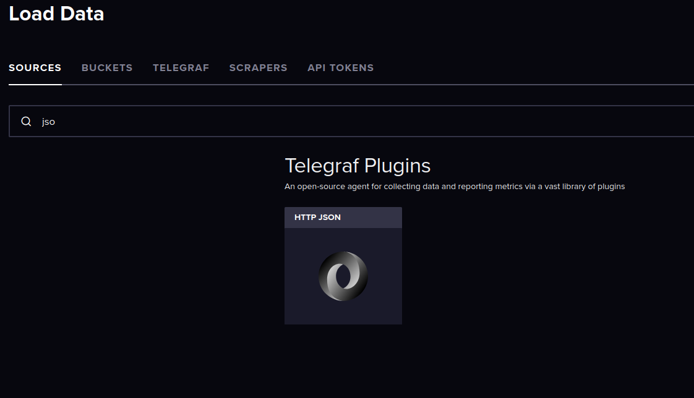Click the magnifying glass search icon
Screen dimensions: 694x398
coord(26,121)
